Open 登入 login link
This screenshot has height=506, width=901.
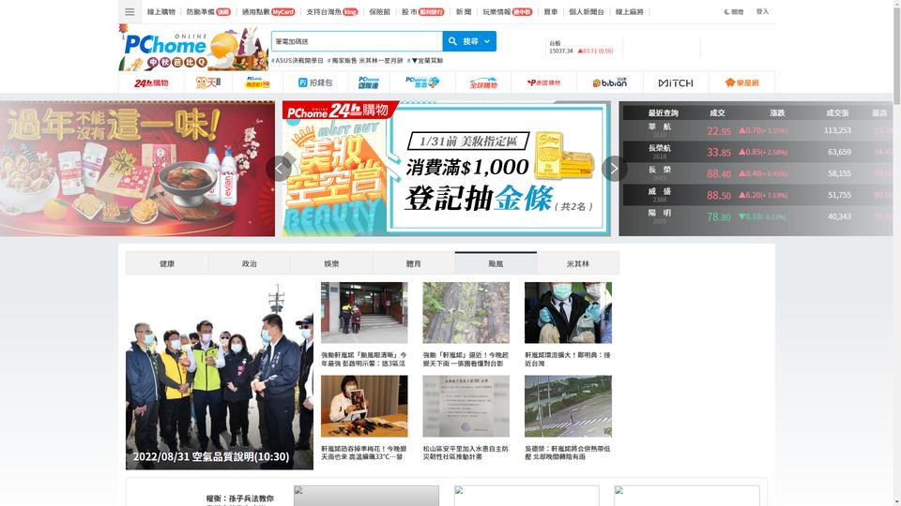click(762, 11)
